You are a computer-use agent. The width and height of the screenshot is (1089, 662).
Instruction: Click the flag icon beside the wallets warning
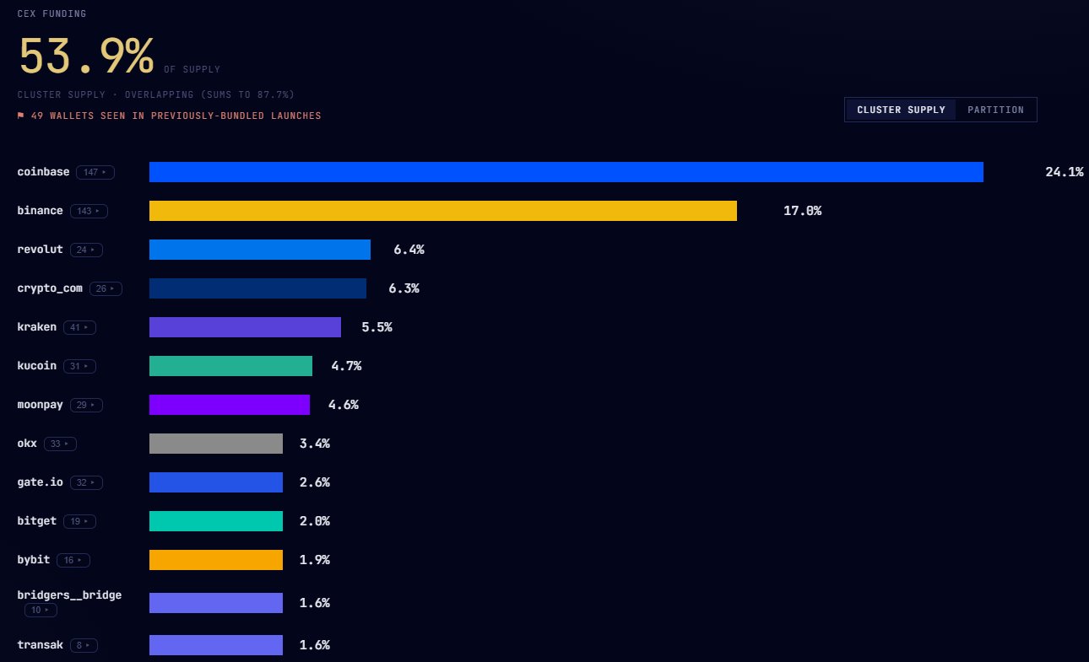point(21,116)
